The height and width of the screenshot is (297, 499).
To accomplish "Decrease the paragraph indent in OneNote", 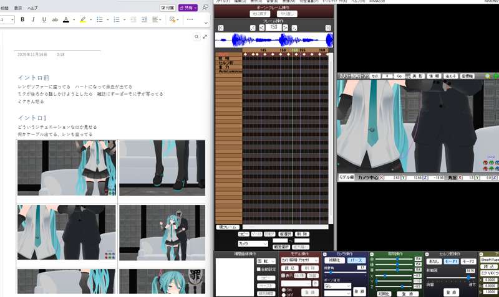I will [x=133, y=20].
